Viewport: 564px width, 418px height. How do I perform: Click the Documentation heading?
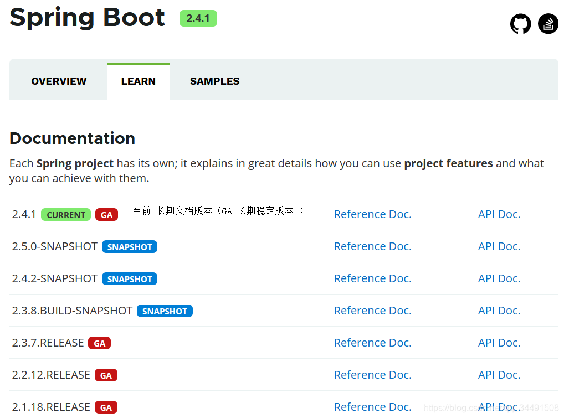click(x=72, y=138)
